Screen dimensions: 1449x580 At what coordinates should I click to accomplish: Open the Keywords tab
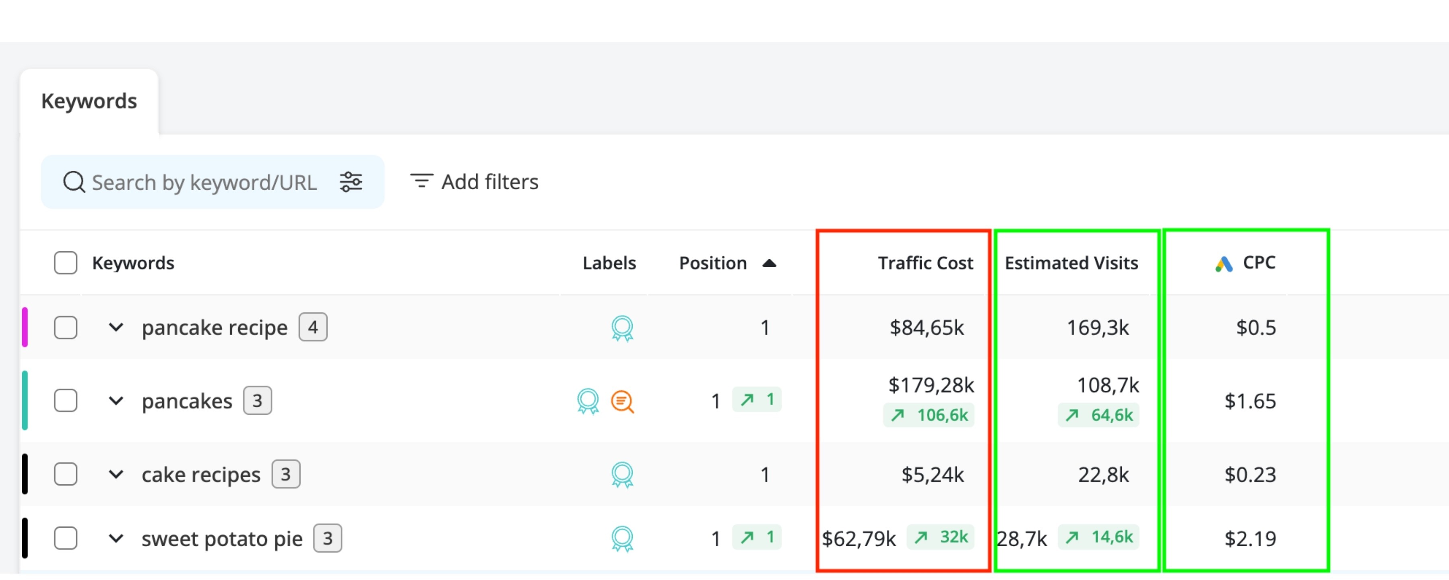point(89,101)
